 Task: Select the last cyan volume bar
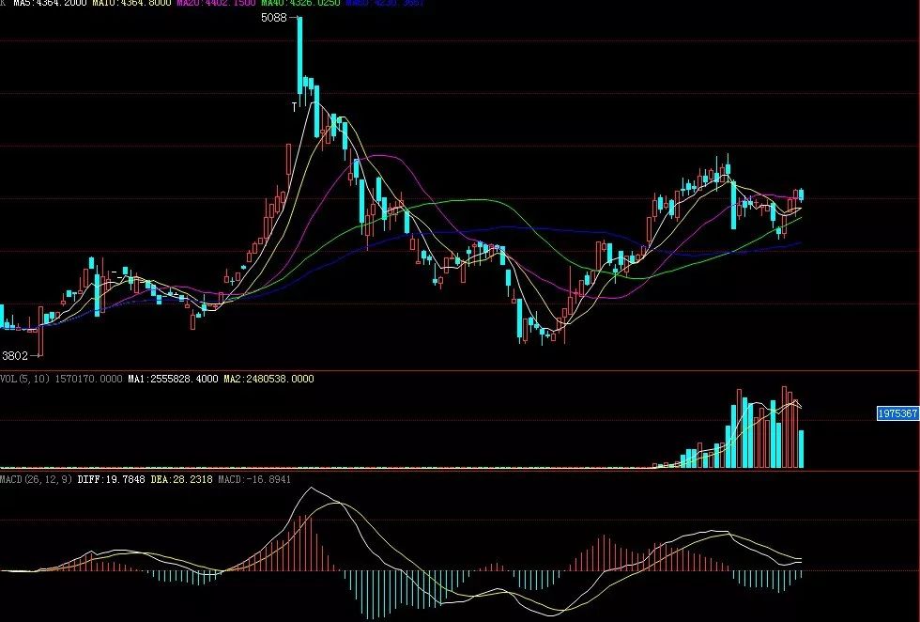coord(801,449)
